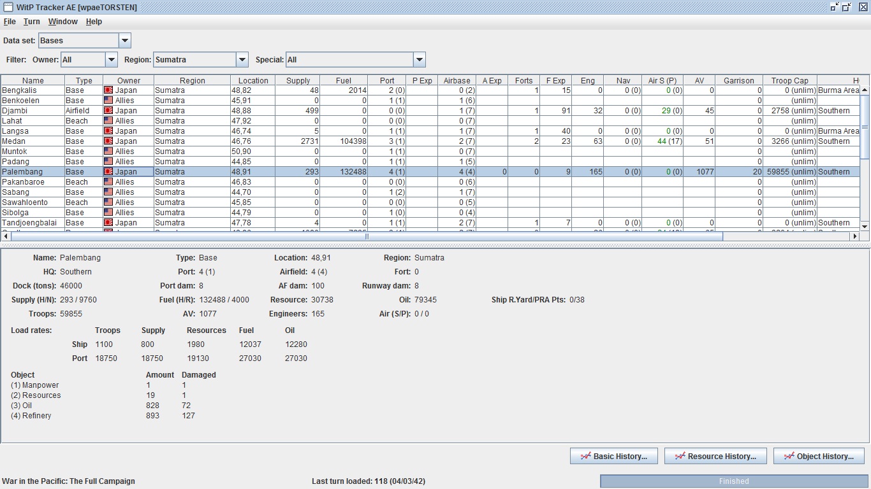
Task: Click the table's vertical scrollbar thumb
Action: click(x=865, y=127)
